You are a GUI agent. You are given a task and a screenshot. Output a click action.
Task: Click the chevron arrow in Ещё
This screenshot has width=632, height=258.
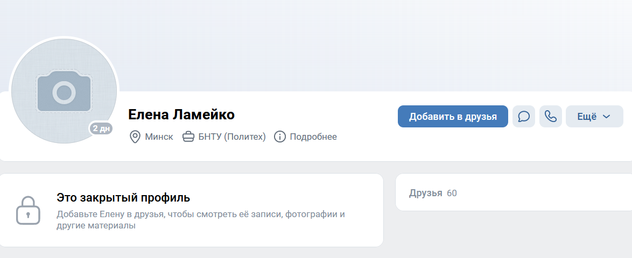click(x=607, y=117)
